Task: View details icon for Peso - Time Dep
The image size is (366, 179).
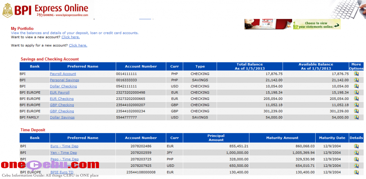Action: point(356,159)
